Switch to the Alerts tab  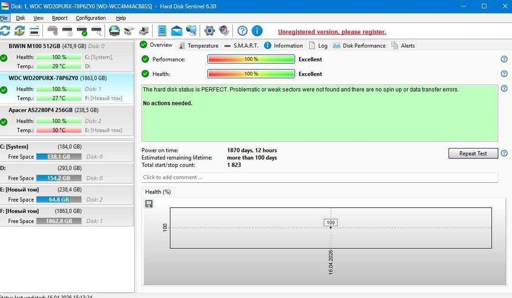(403, 46)
